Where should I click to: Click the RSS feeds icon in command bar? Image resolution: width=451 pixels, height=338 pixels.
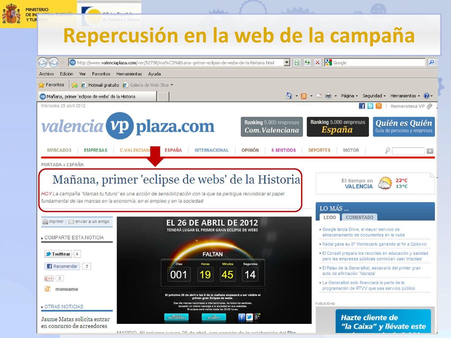tap(304, 96)
